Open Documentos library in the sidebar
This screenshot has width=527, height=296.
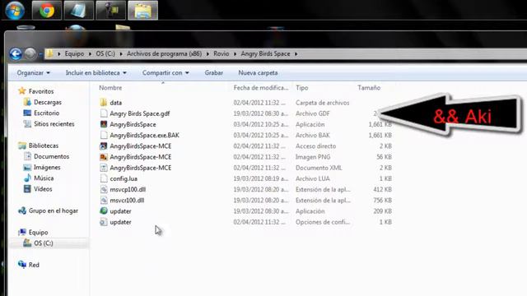tap(51, 156)
